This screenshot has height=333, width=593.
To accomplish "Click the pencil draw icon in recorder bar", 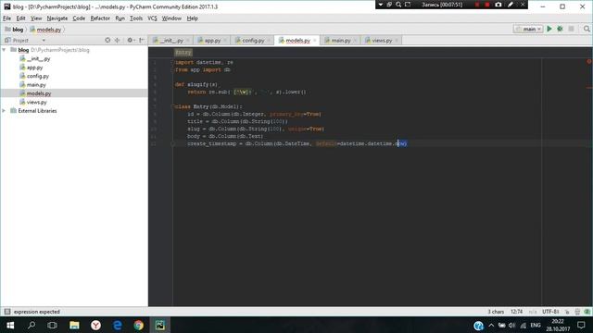I will tap(511, 5).
